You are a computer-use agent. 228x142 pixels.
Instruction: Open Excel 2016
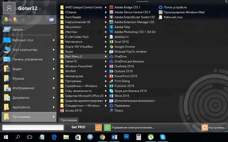pyautogui.click(x=119, y=42)
